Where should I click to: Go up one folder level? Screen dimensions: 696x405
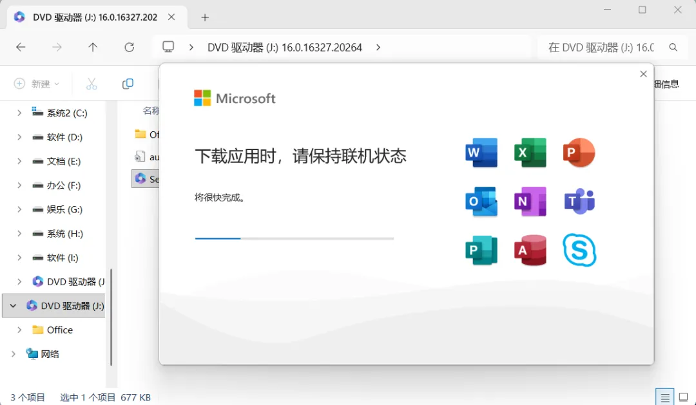(x=93, y=47)
